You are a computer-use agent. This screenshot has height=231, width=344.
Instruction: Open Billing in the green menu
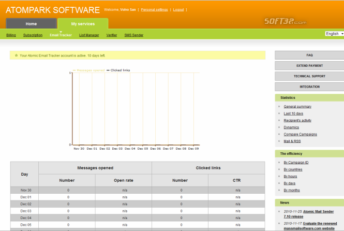coord(11,35)
